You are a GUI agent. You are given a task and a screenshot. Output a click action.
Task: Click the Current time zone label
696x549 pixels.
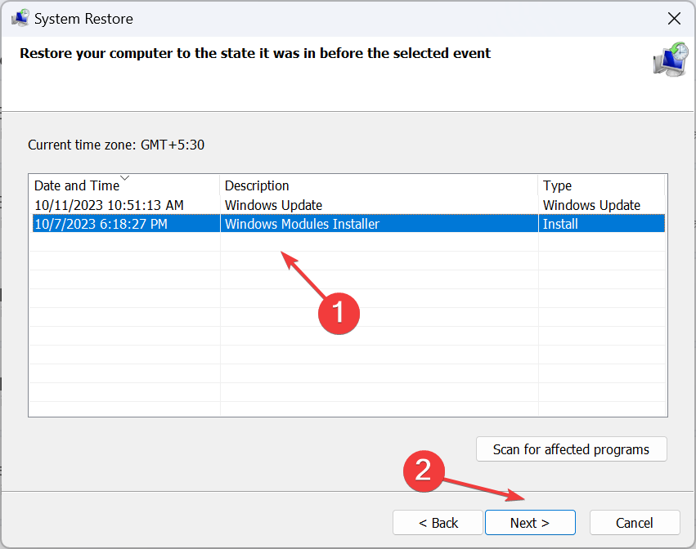[x=116, y=145]
